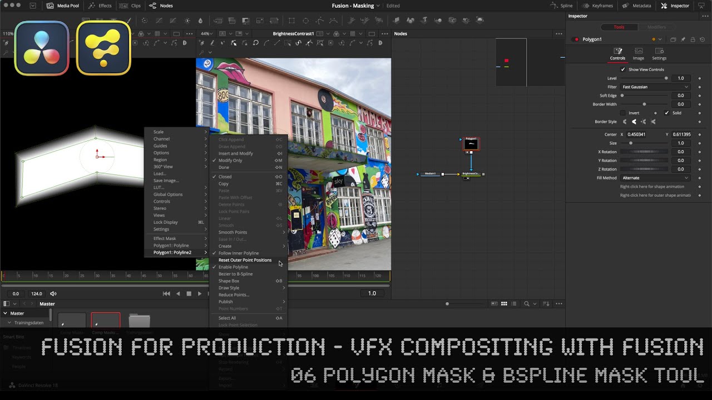Screen dimensions: 712x400
Task: Expand the Trainingsdaten folder
Action: pyautogui.click(x=9, y=322)
